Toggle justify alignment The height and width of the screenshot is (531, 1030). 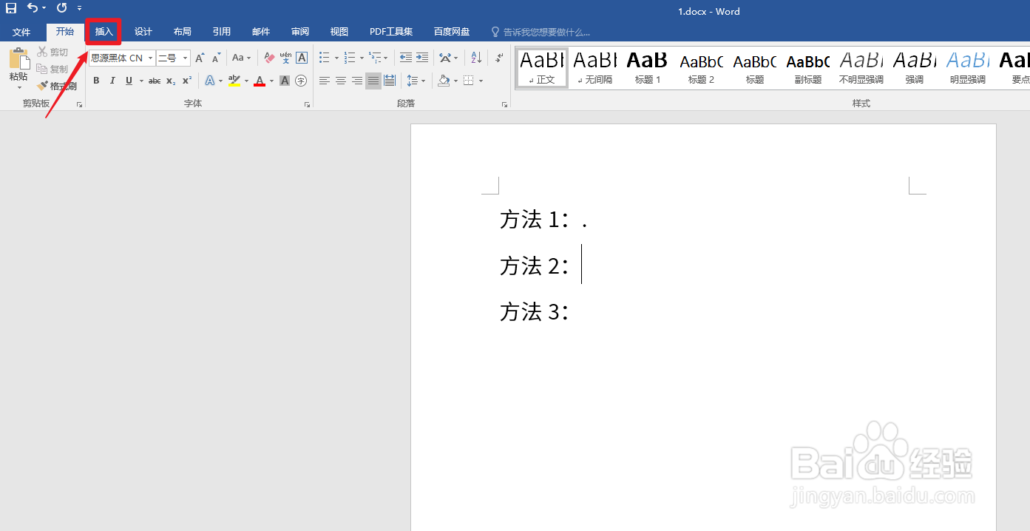pyautogui.click(x=373, y=81)
